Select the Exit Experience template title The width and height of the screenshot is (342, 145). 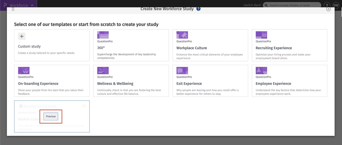189,84
